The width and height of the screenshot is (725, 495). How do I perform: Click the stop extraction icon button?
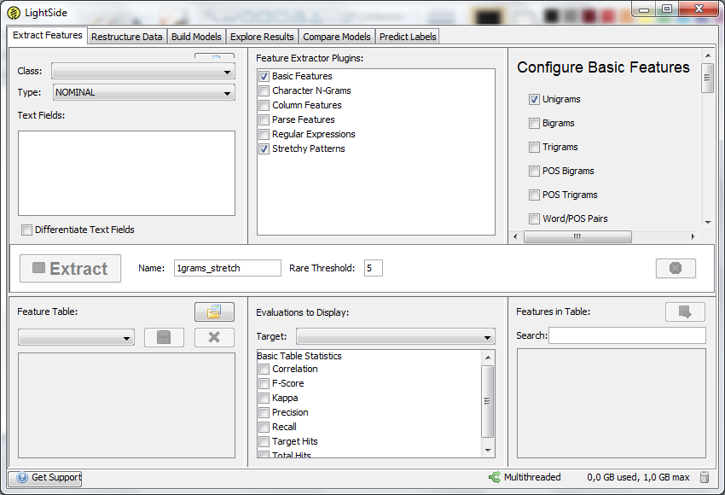pos(676,268)
